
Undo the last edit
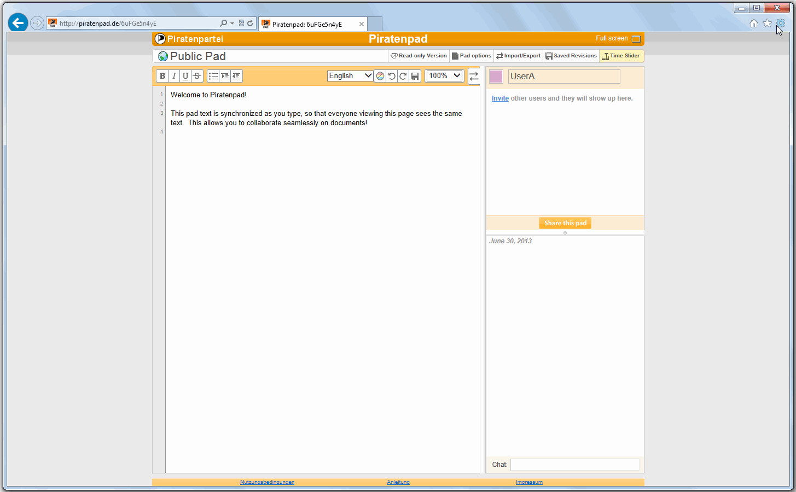[392, 76]
